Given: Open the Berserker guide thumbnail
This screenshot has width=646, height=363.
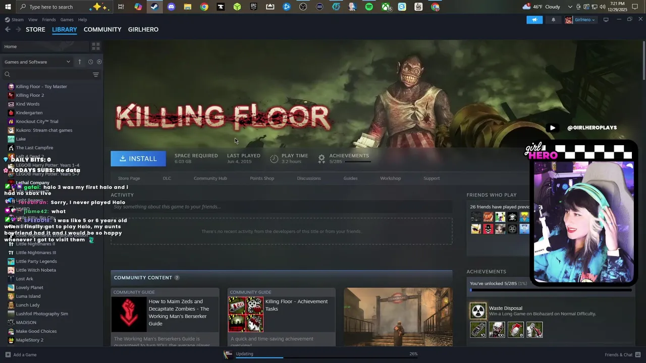Looking at the screenshot, I should [x=129, y=314].
